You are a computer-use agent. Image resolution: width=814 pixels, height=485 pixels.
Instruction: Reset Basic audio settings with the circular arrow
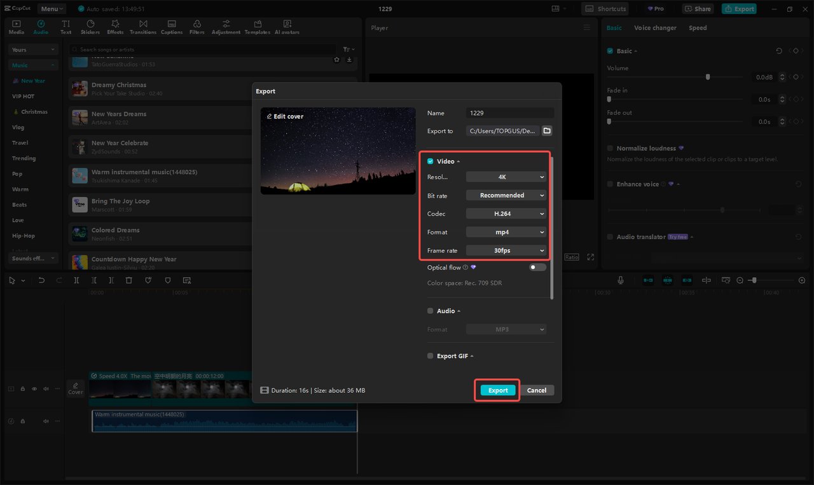point(779,51)
